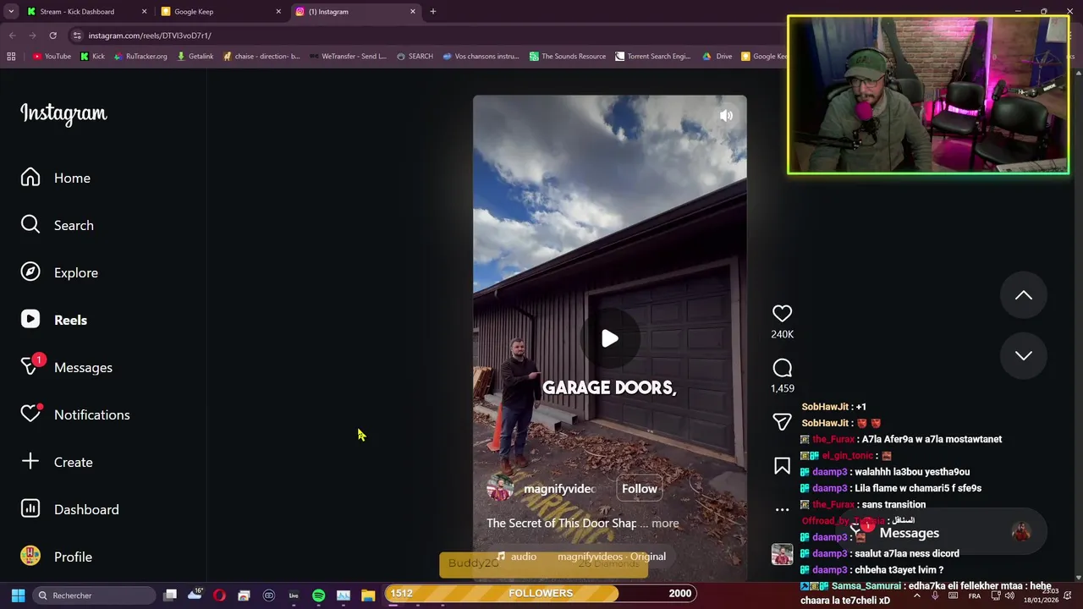Image resolution: width=1083 pixels, height=609 pixels.
Task: Click the 240K likes count
Action: pos(782,334)
